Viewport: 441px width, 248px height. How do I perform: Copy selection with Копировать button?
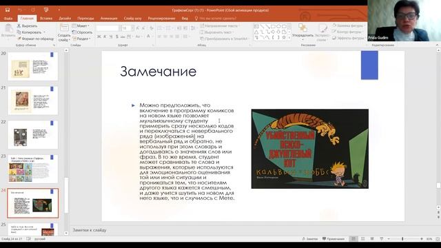click(29, 32)
